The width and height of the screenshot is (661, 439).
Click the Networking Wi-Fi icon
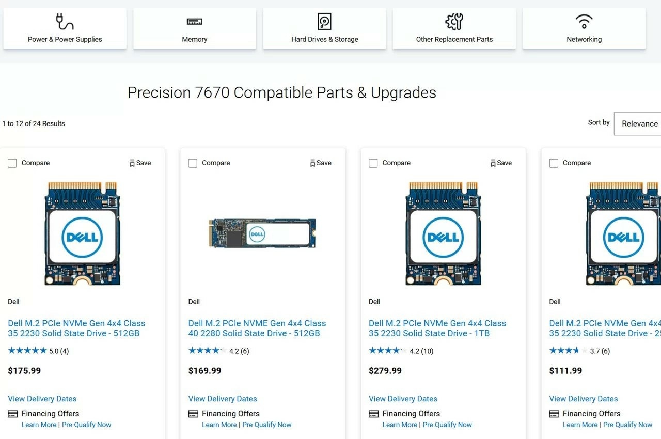[x=584, y=22]
